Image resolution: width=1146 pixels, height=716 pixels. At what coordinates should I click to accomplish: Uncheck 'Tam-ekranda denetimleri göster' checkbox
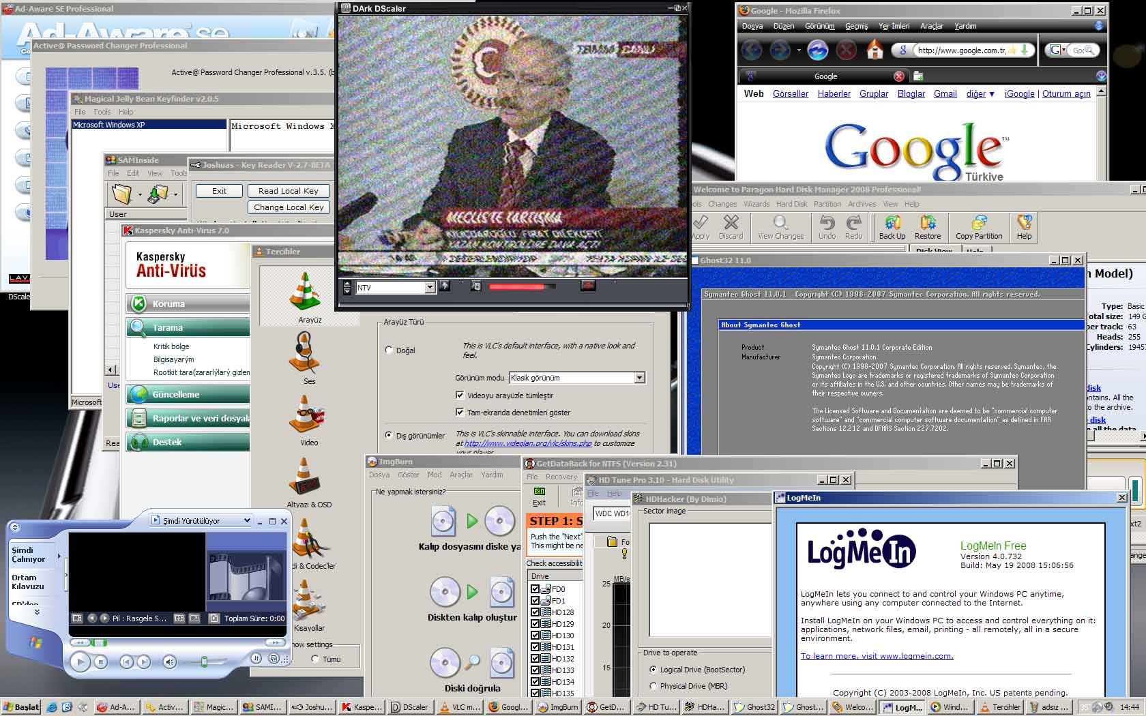click(x=460, y=412)
